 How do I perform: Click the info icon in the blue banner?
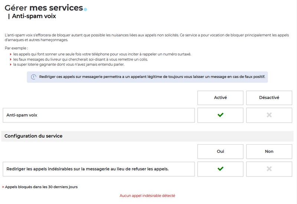point(33,77)
